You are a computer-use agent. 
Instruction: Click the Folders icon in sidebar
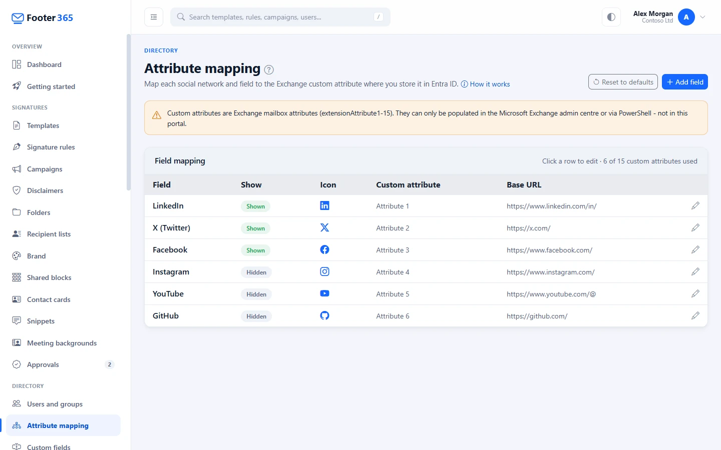coord(17,212)
